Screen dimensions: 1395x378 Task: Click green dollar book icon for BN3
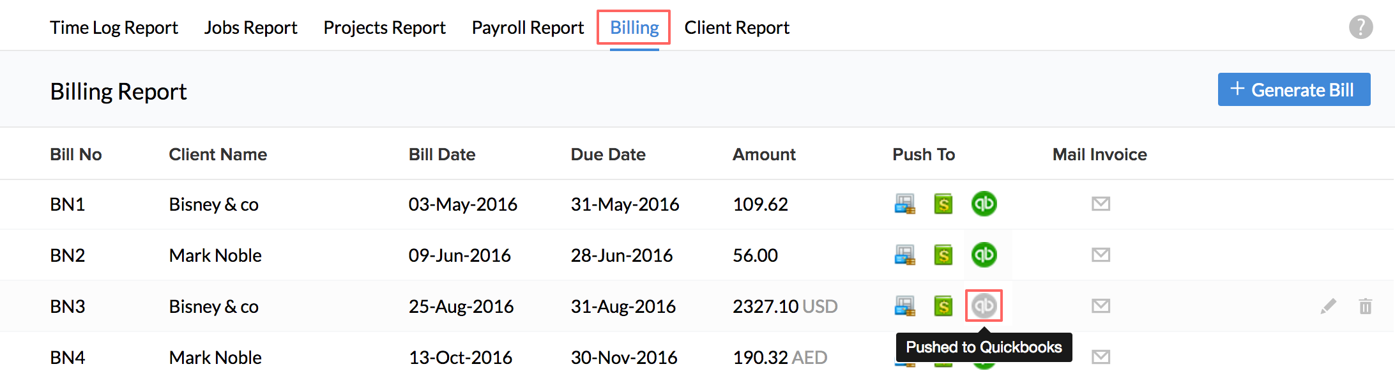pos(943,306)
